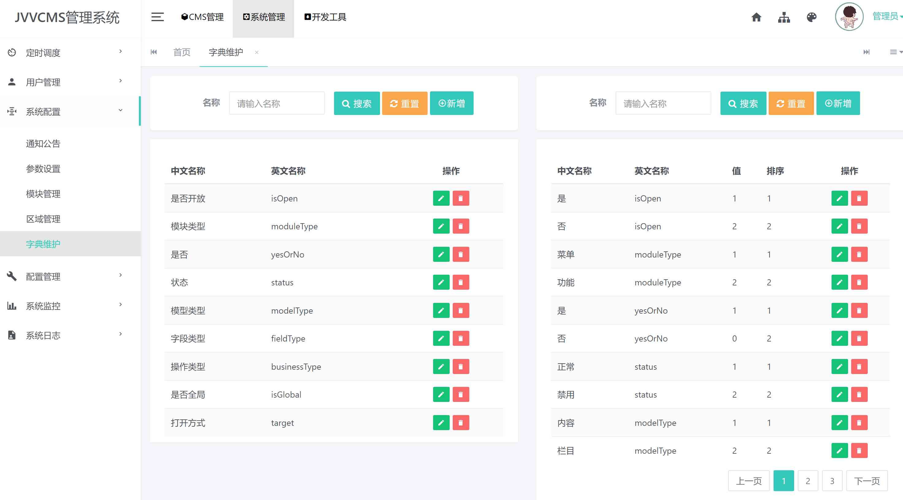Expand the 配置管理 sidebar menu

tap(70, 277)
